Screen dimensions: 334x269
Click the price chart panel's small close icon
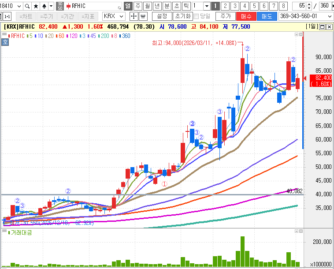point(301,34)
